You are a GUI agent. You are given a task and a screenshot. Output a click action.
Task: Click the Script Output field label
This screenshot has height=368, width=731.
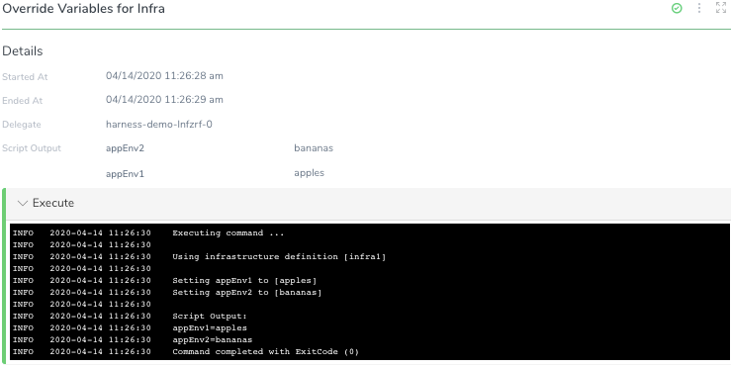(32, 148)
